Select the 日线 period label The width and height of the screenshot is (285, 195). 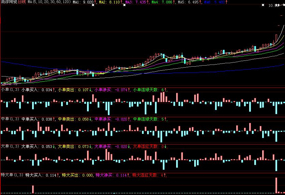22,2
